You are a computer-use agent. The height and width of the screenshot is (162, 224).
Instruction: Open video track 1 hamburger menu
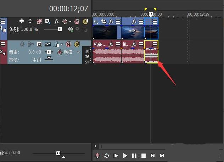pyautogui.click(x=3, y=22)
